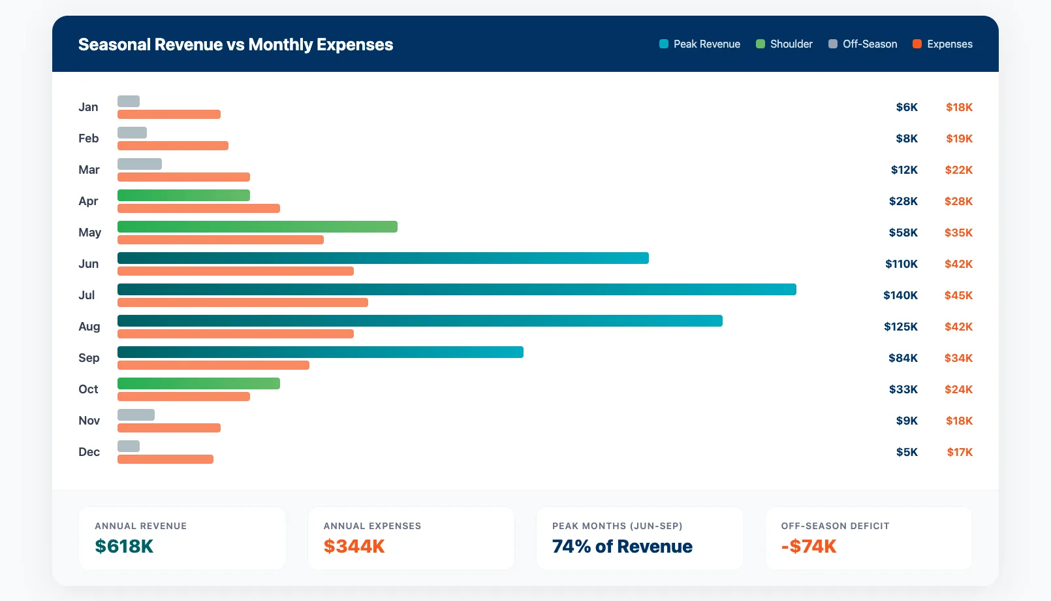Viewport: 1051px width, 601px height.
Task: Click the Oct month label
Action: pos(88,389)
